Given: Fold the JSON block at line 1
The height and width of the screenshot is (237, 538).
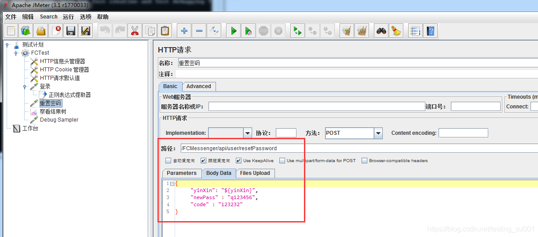Looking at the screenshot, I should point(172,184).
